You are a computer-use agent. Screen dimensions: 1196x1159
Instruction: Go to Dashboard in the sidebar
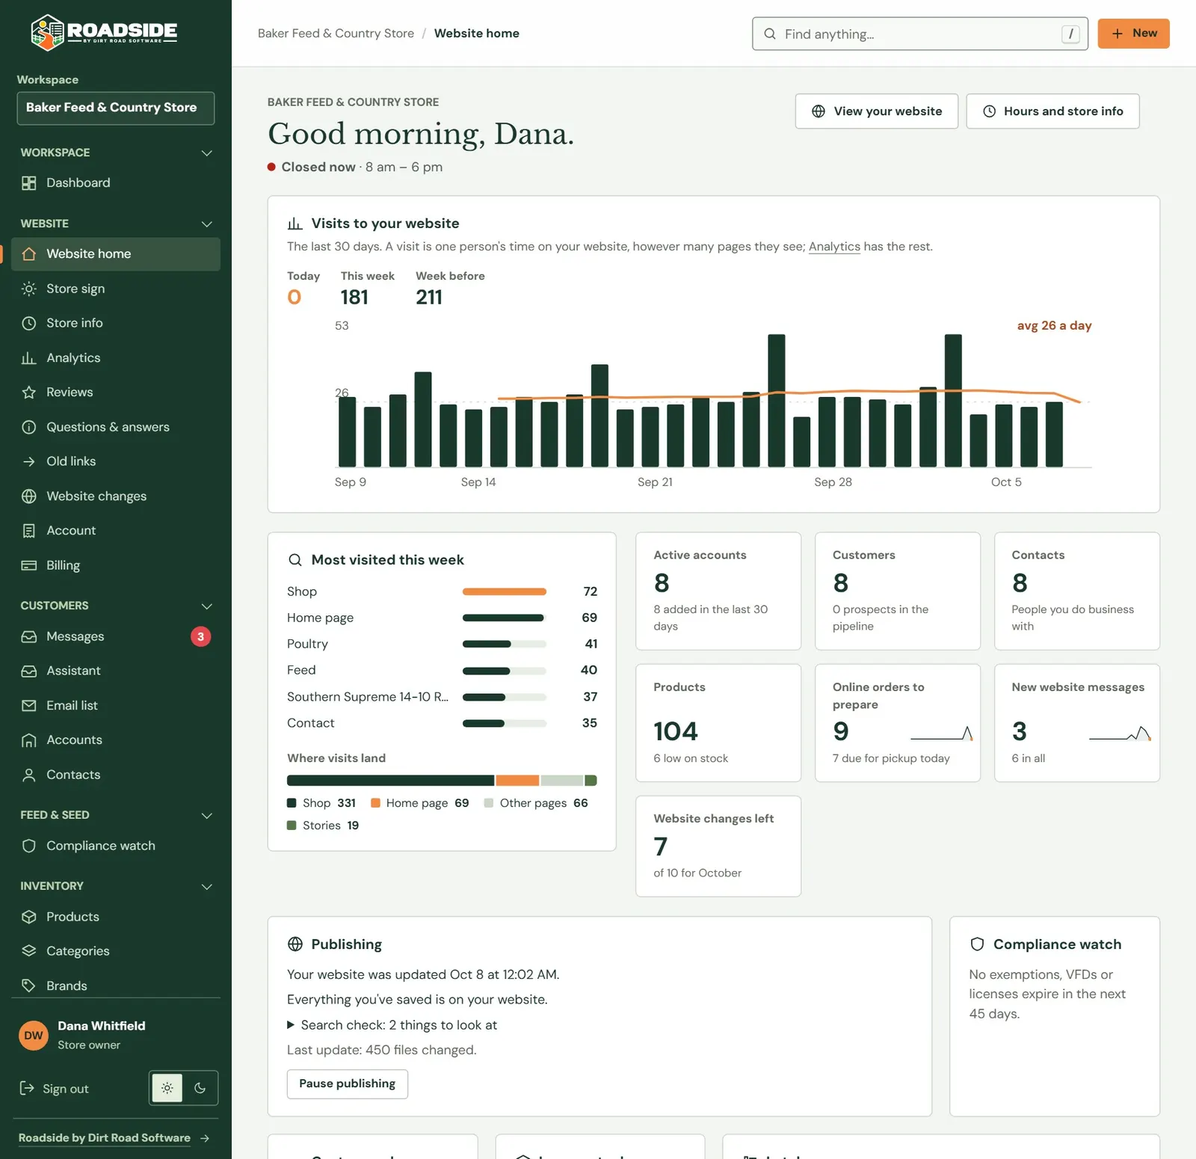(x=116, y=183)
